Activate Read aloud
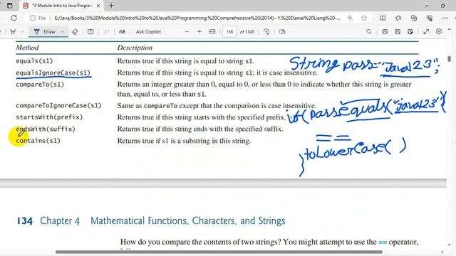Image resolution: width=456 pixels, height=256 pixels. click(106, 31)
